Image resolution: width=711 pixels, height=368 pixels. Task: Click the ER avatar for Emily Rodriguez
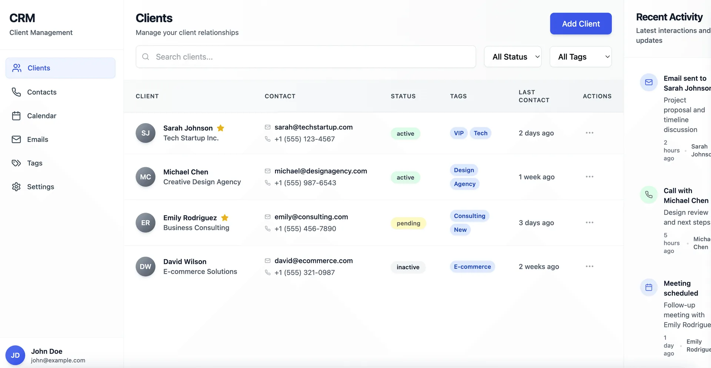146,223
